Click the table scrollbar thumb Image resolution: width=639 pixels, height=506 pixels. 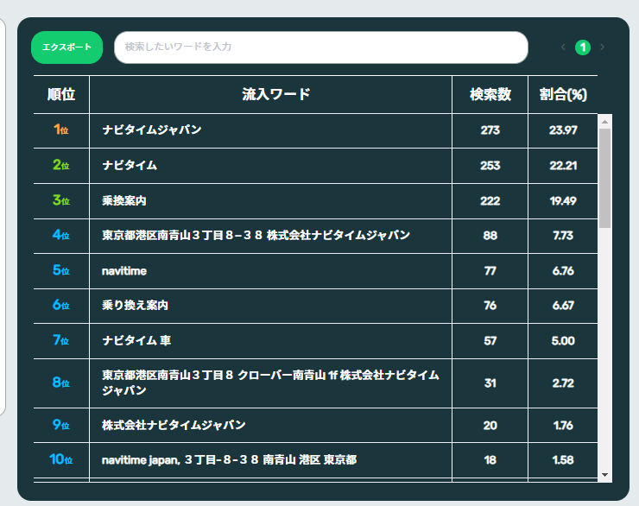pyautogui.click(x=604, y=178)
